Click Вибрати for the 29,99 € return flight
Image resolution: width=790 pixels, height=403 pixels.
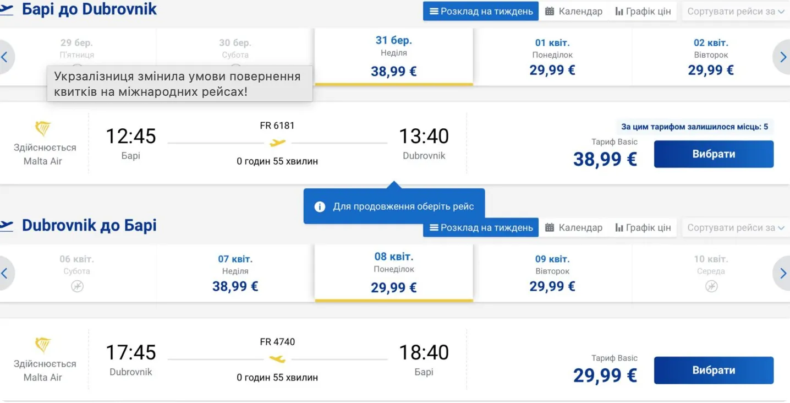point(714,370)
